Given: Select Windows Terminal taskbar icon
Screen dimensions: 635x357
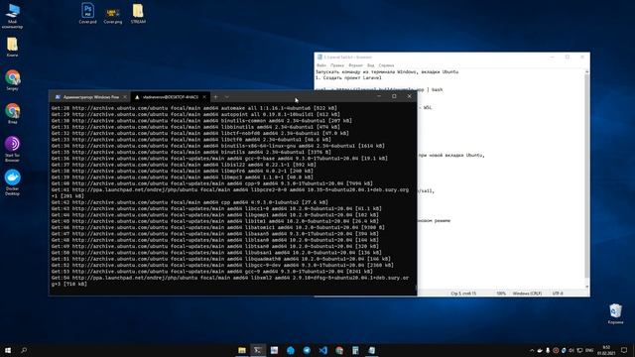Looking at the screenshot, I should tap(258, 350).
